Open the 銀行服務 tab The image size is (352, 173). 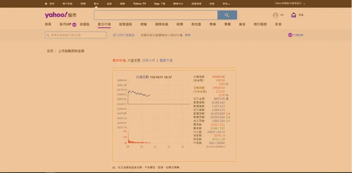(x=260, y=24)
